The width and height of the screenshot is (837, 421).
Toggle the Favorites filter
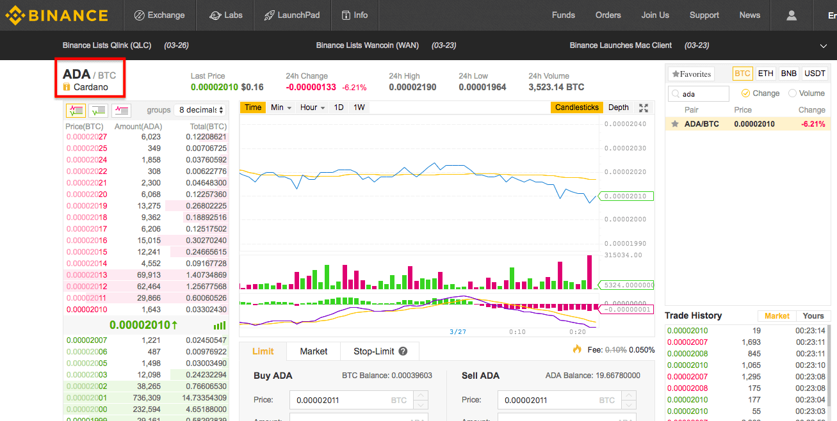(x=691, y=74)
